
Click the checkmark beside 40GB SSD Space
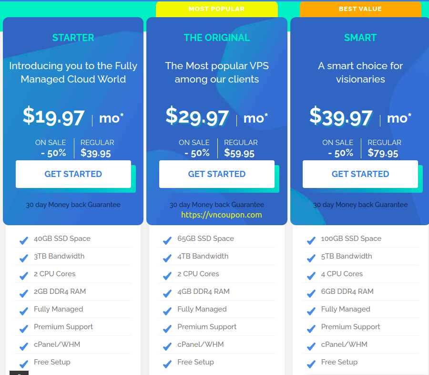pyautogui.click(x=24, y=240)
